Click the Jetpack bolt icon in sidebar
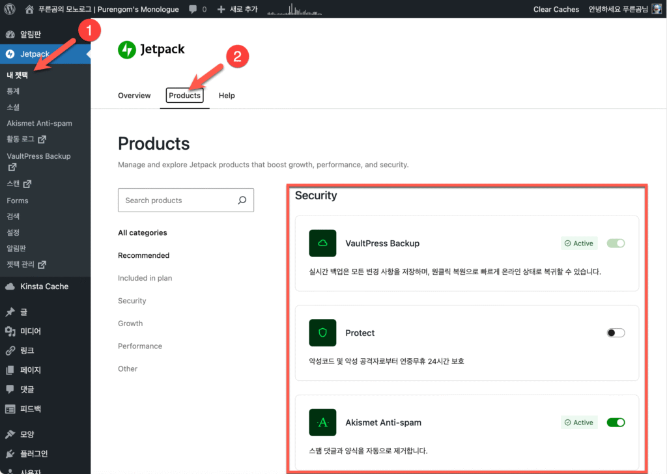 [10, 54]
